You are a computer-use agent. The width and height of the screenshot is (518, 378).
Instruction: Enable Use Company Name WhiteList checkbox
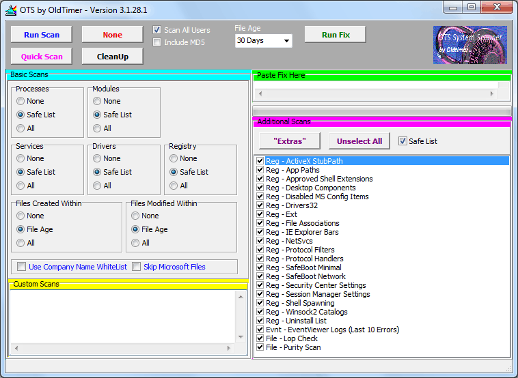(x=21, y=267)
